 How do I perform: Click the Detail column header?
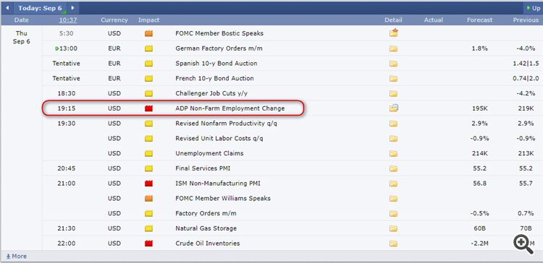point(393,20)
